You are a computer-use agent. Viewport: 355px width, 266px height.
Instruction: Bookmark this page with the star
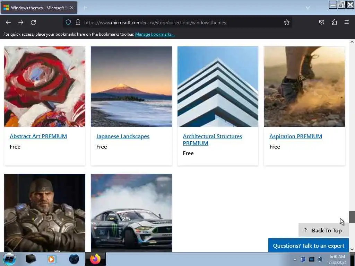point(287,22)
